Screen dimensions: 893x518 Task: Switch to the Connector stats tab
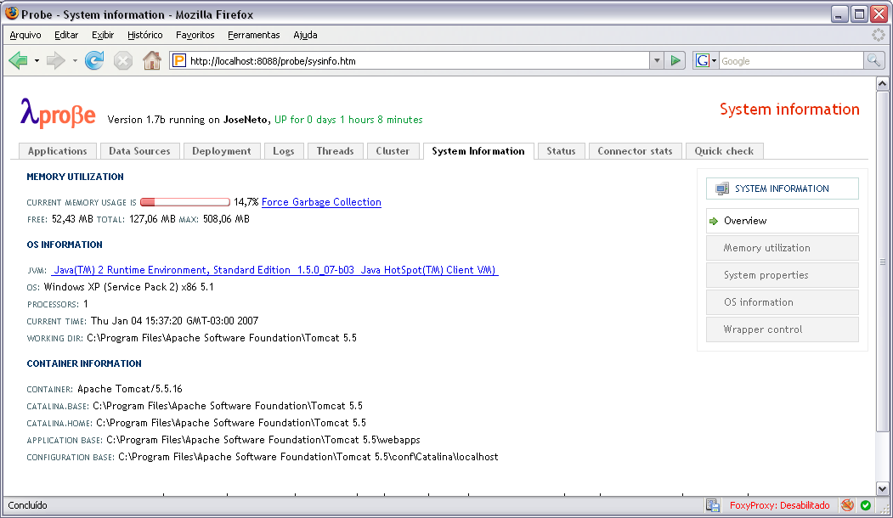click(635, 151)
